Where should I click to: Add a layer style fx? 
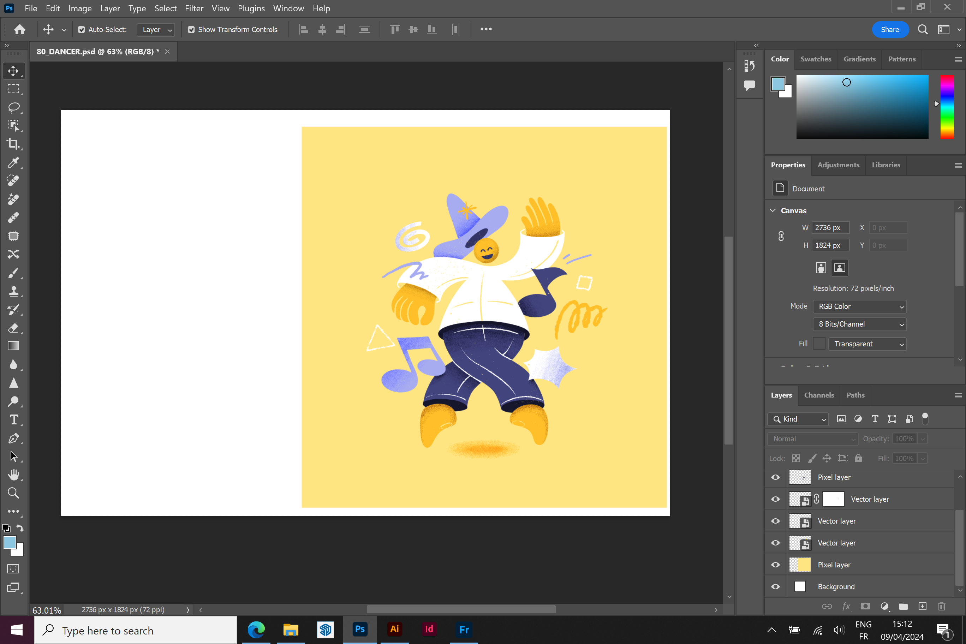coord(846,606)
